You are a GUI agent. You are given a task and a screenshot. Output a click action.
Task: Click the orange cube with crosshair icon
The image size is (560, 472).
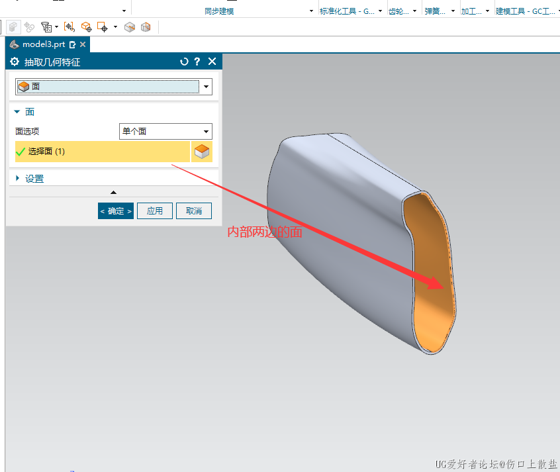(x=87, y=27)
